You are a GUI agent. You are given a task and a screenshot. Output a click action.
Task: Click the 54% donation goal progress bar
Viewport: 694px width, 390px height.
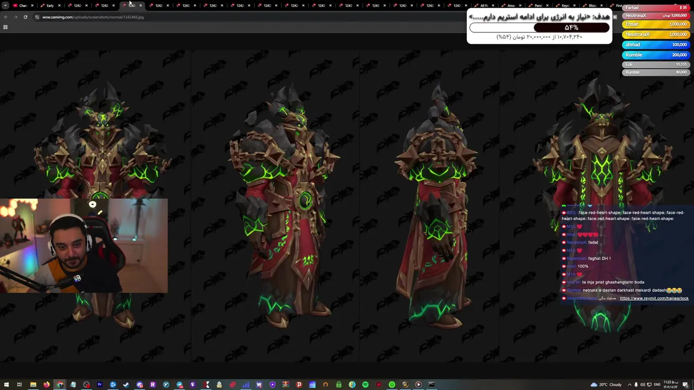point(539,28)
